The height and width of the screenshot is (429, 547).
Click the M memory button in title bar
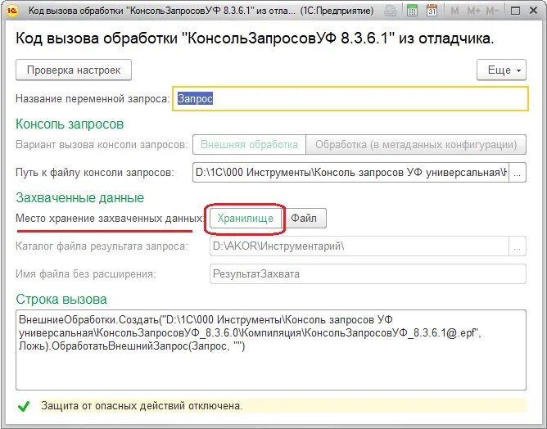click(x=454, y=11)
